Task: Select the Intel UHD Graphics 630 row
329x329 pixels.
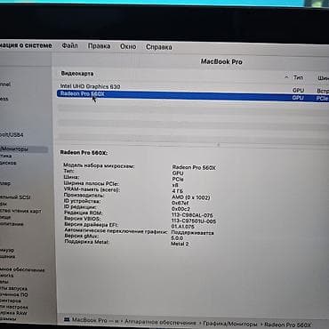Action: click(193, 87)
